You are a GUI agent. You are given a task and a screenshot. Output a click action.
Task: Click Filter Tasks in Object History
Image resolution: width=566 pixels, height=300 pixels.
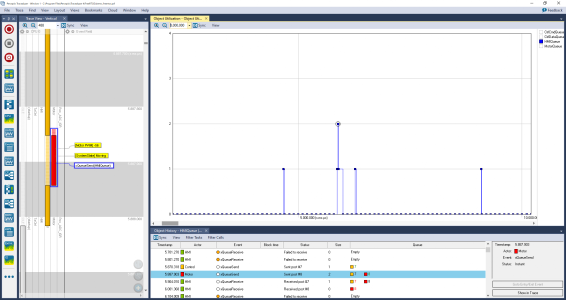pyautogui.click(x=194, y=237)
